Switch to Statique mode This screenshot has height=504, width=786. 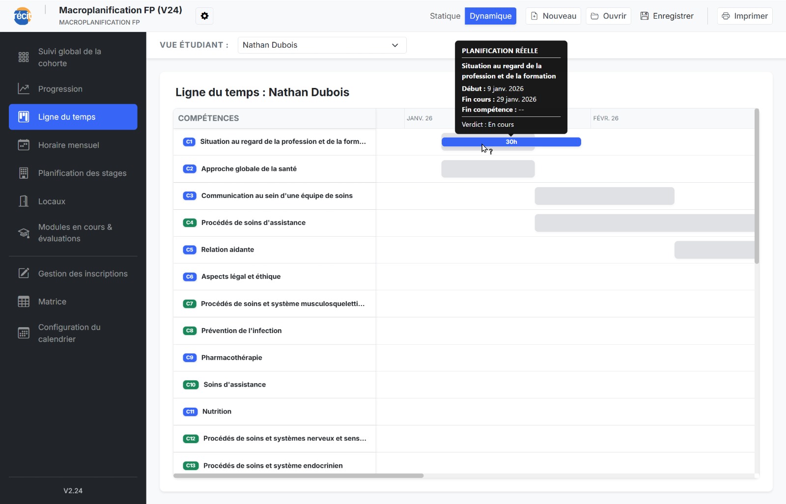tap(445, 16)
